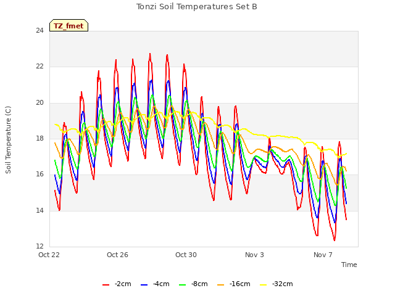Viewport: 395px width, 296px height.
Task: Click the 14 y-axis tick label
Action: point(39,210)
